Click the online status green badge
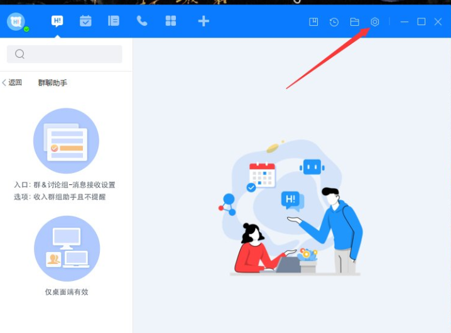The height and width of the screenshot is (333, 451). [26, 29]
